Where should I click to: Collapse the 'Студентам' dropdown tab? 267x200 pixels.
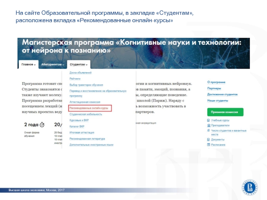tap(78, 64)
